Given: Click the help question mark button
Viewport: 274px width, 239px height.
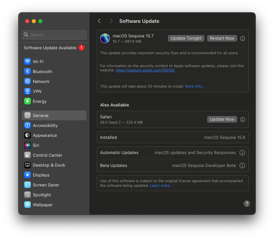Looking at the screenshot, I should [x=247, y=204].
